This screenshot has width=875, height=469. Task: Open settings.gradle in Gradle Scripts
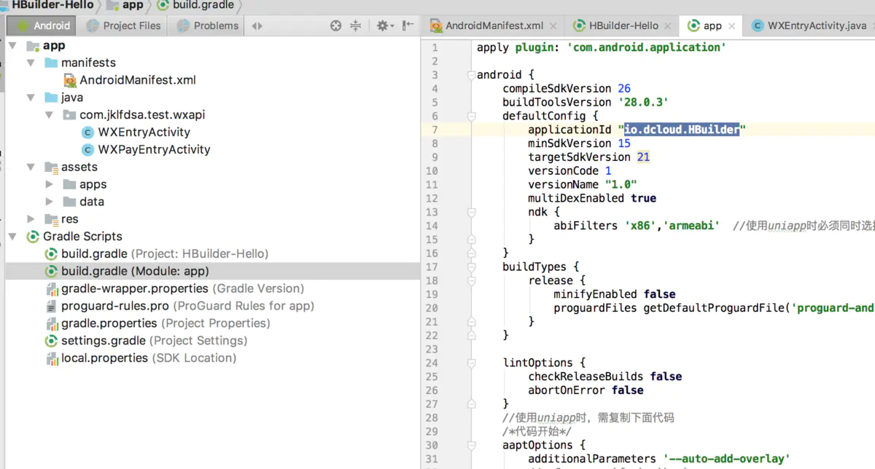click(103, 340)
